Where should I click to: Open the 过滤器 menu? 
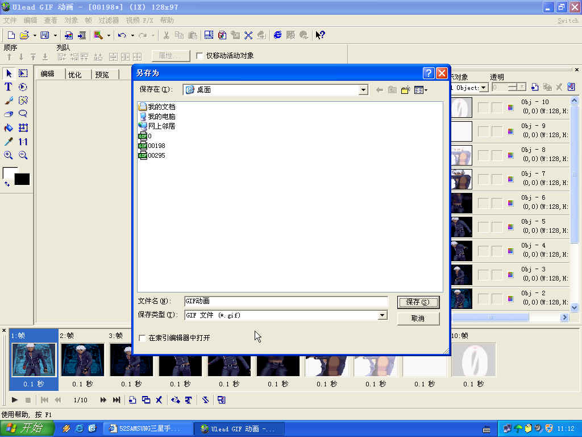pos(109,20)
